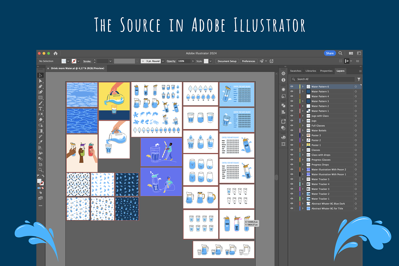
Task: Switch to the Libraries tab
Action: [311, 71]
